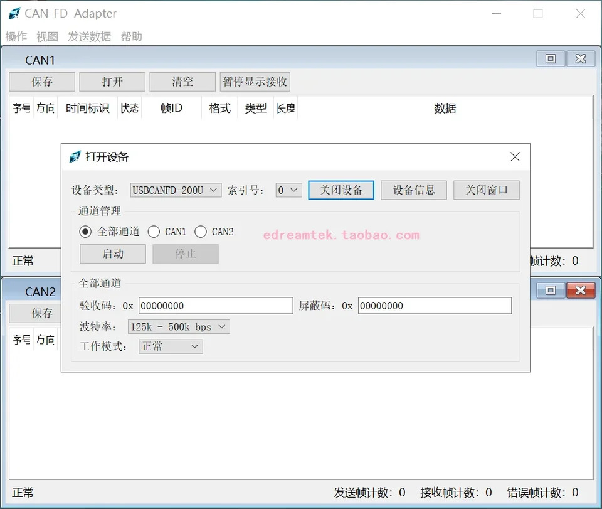Close the 打开设备 dialog with X
602x509 pixels.
pos(515,157)
